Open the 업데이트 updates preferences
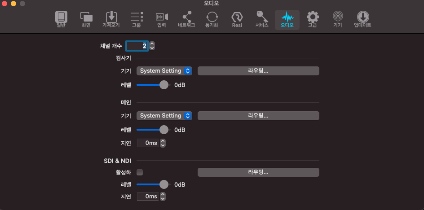Screen dimensions: 424x210 pyautogui.click(x=362, y=20)
